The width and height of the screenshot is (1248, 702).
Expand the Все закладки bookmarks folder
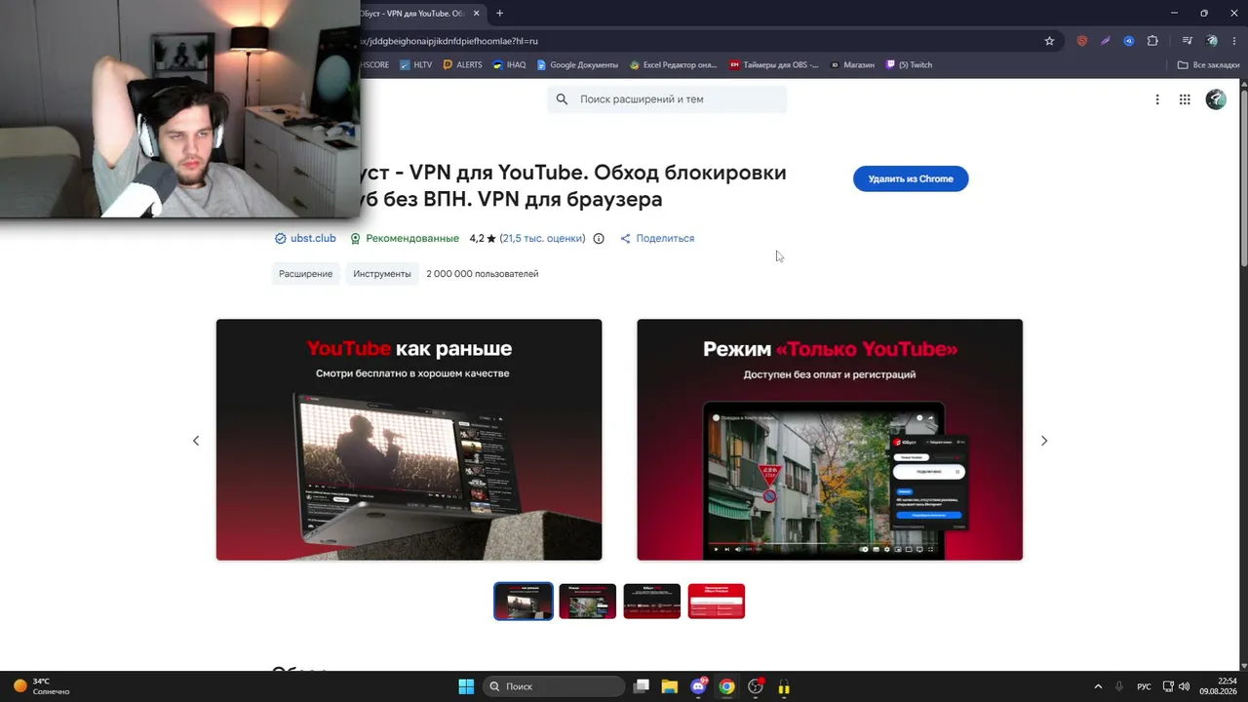(x=1208, y=65)
